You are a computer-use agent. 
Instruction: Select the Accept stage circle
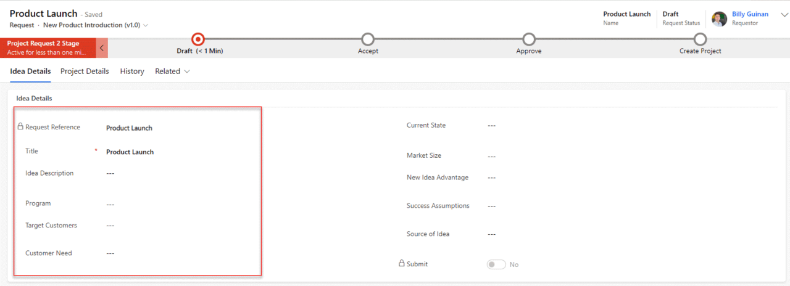[x=368, y=39]
